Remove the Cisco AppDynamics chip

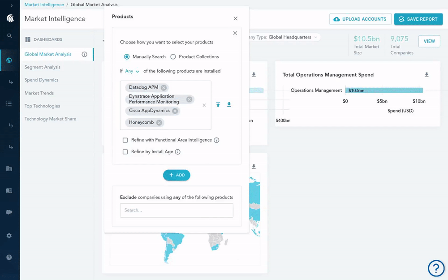[175, 111]
